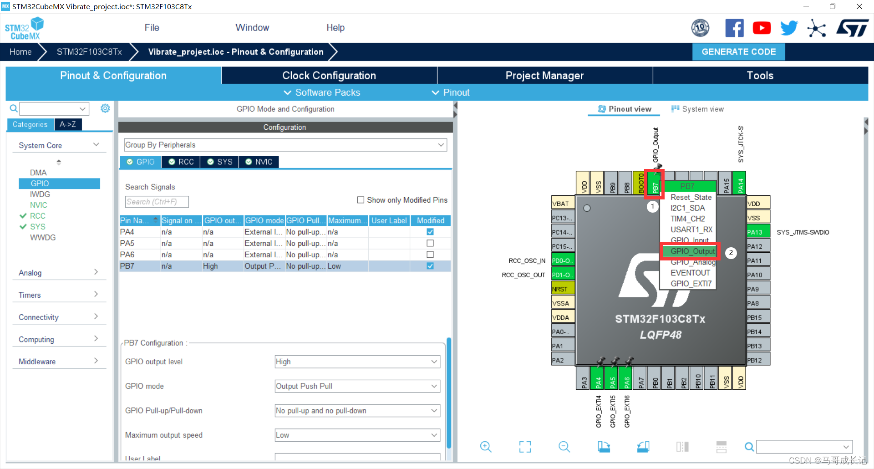Image resolution: width=874 pixels, height=469 pixels.
Task: Switch to Clock Configuration tab
Action: coord(329,76)
